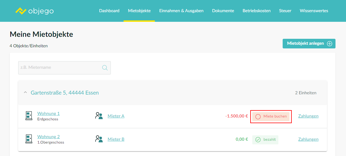Click the tenant icon beside Mieter B
Image resolution: width=346 pixels, height=156 pixels.
(x=99, y=139)
